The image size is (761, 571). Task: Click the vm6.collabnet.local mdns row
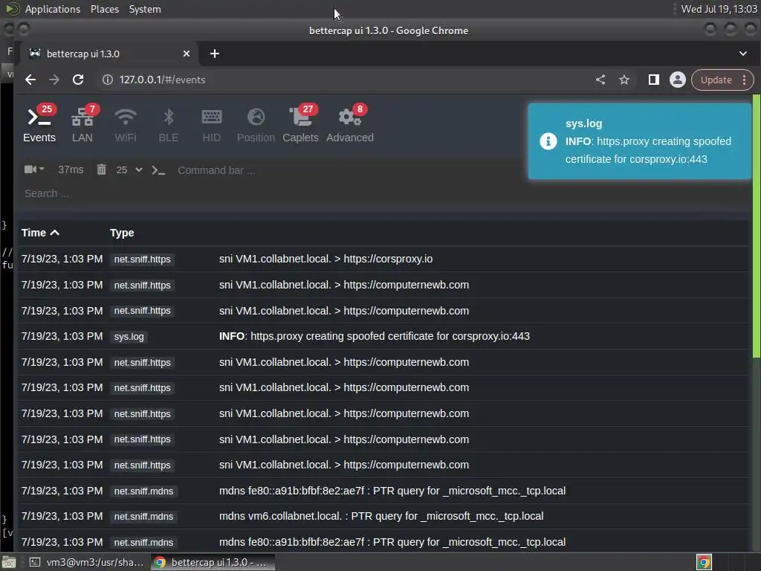[383, 516]
